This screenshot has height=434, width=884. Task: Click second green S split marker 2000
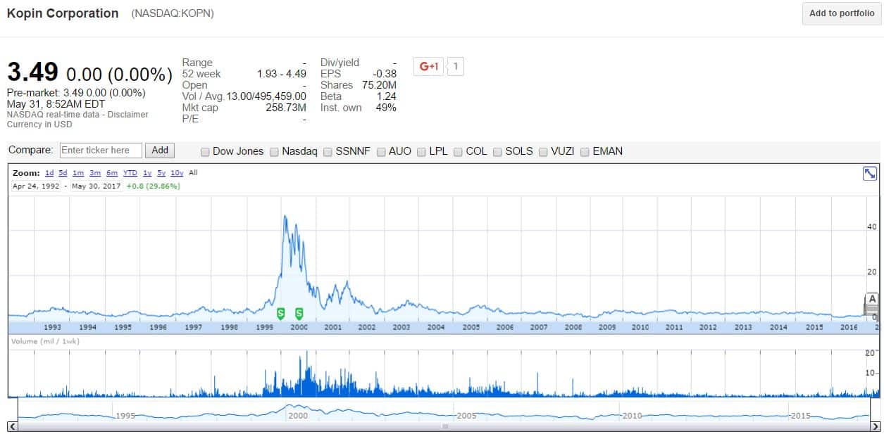pos(299,312)
